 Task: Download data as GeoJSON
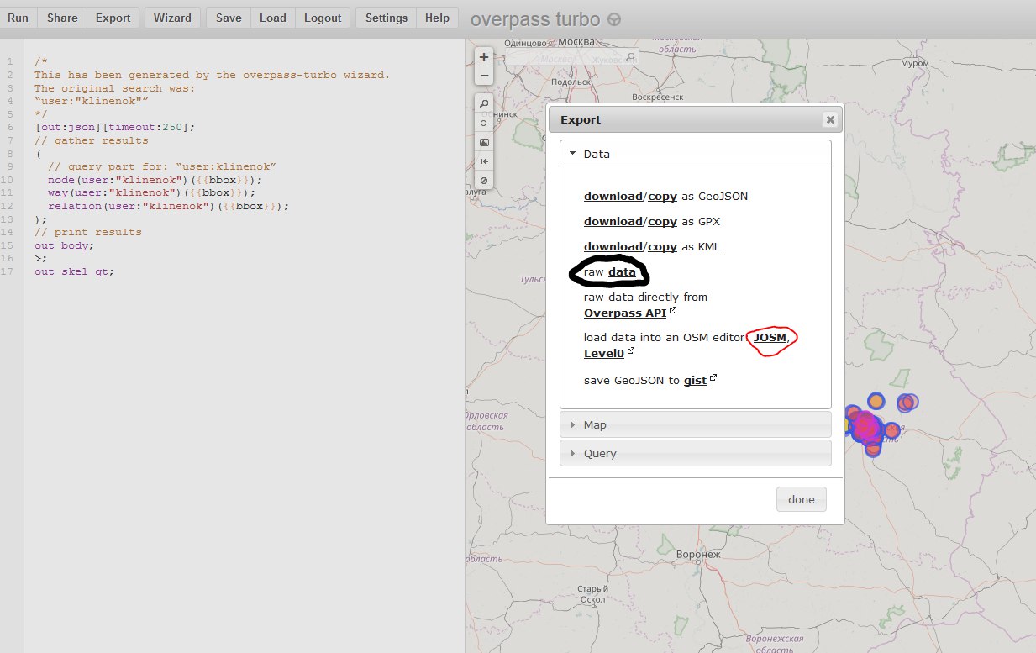pos(613,197)
